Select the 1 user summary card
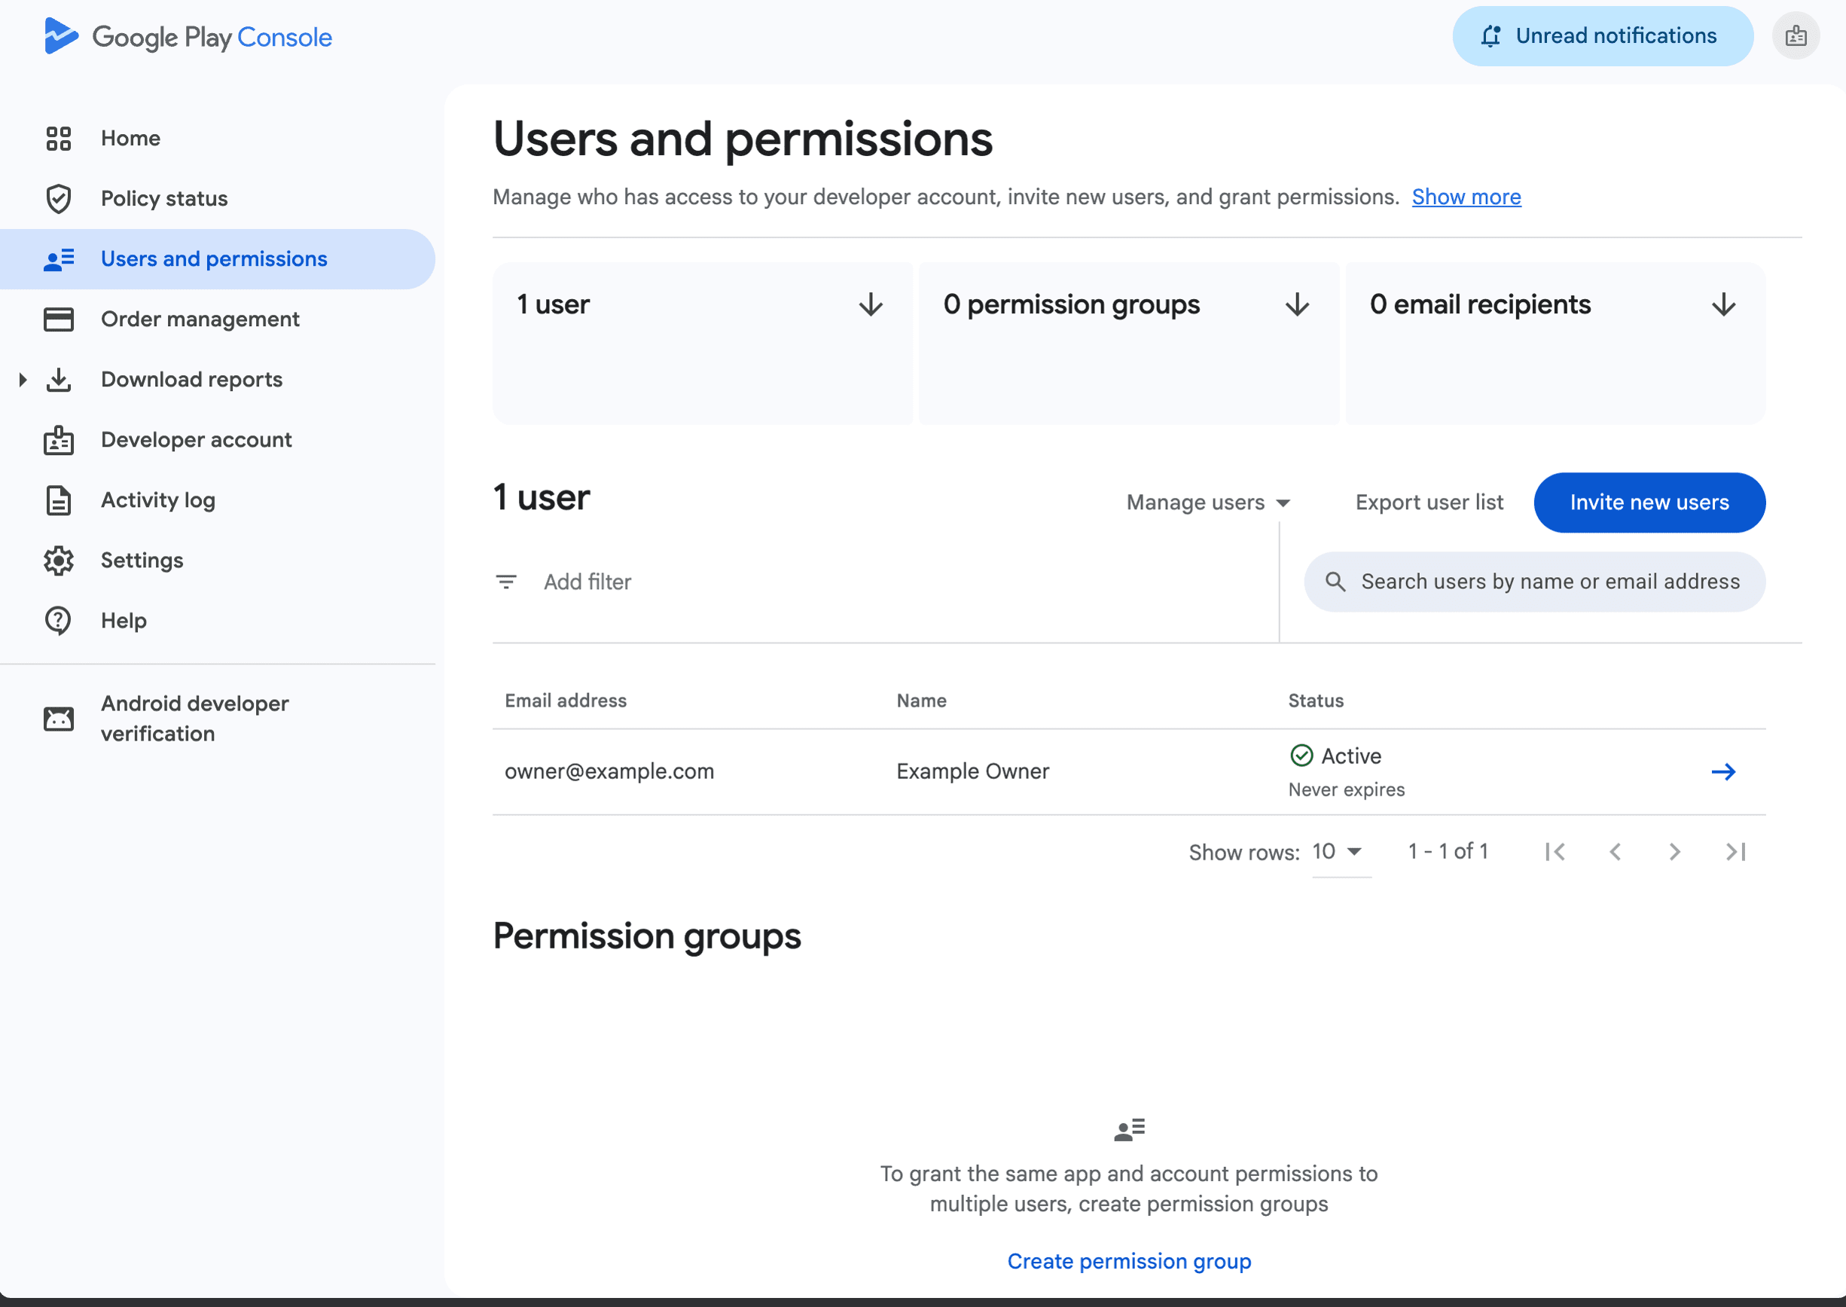The width and height of the screenshot is (1846, 1307). pyautogui.click(x=702, y=344)
